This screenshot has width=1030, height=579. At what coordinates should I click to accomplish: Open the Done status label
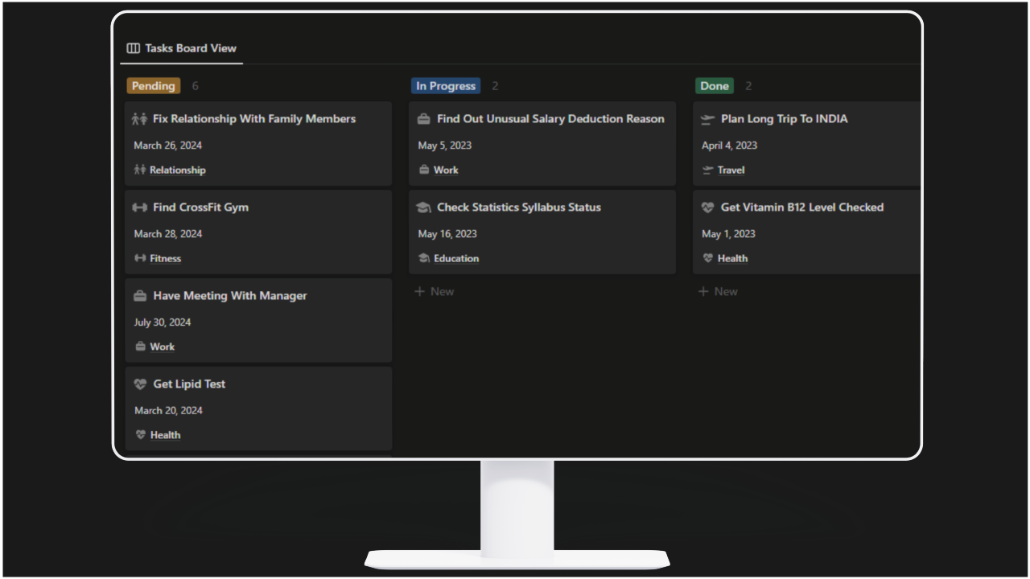[x=714, y=85]
